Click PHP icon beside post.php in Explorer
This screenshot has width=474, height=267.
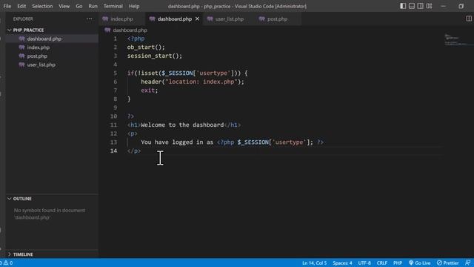(21, 56)
